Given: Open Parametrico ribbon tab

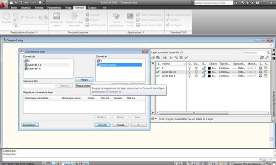Looking at the screenshot, I should pyautogui.click(x=54, y=8).
